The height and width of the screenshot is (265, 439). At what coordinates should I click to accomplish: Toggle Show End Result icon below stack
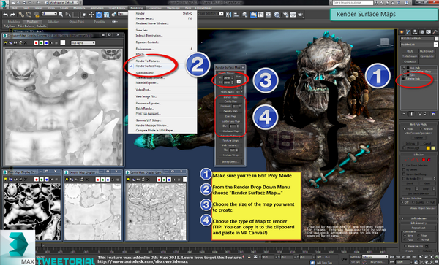point(411,114)
